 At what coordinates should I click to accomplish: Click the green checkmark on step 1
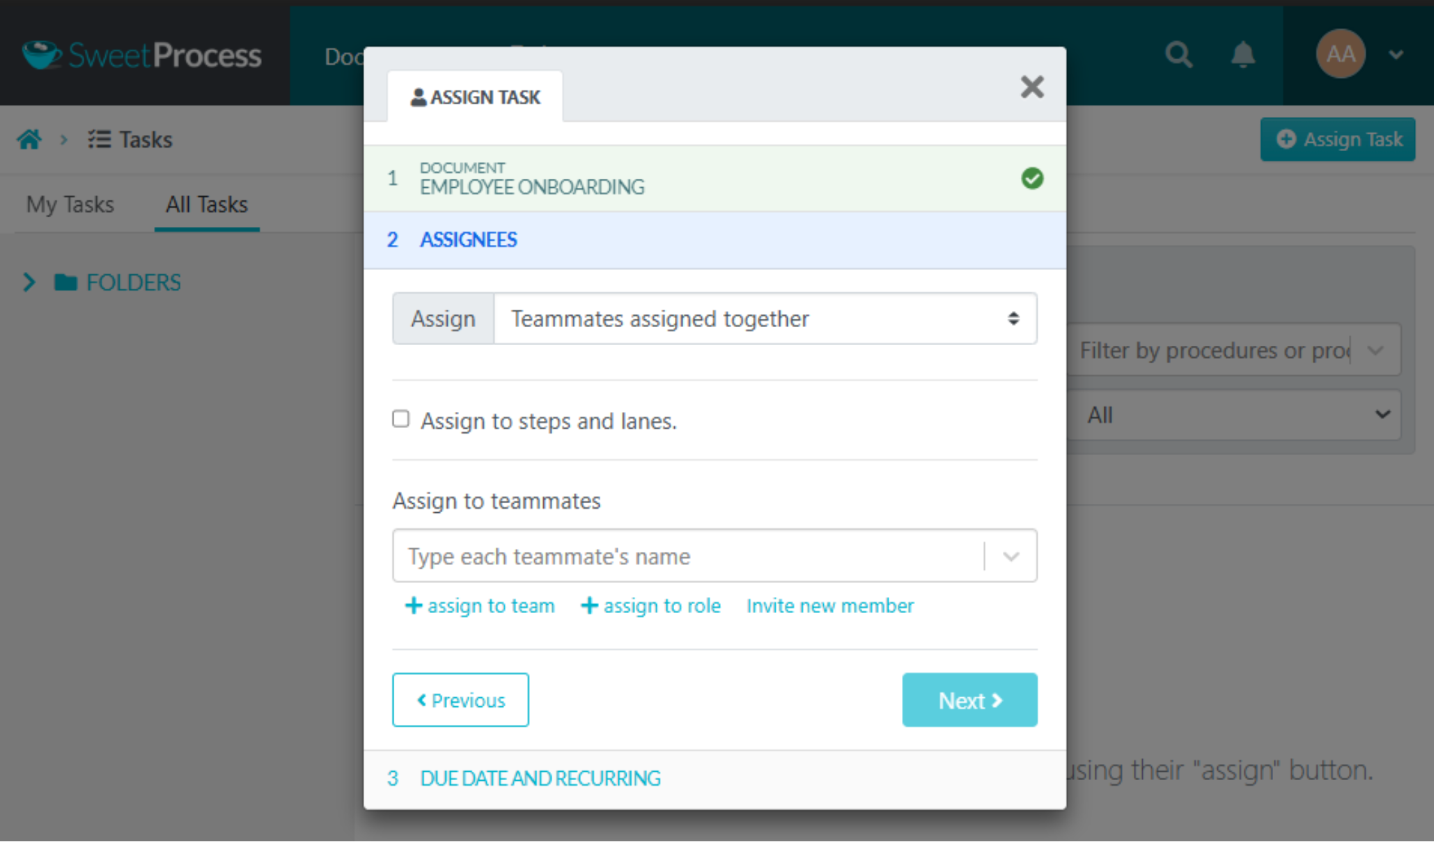click(x=1033, y=178)
